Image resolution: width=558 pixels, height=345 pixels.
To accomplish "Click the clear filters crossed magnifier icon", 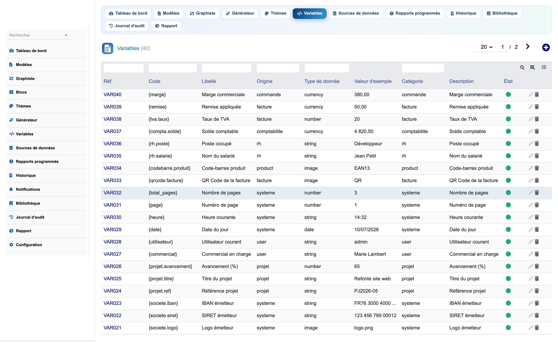I will click(x=532, y=68).
